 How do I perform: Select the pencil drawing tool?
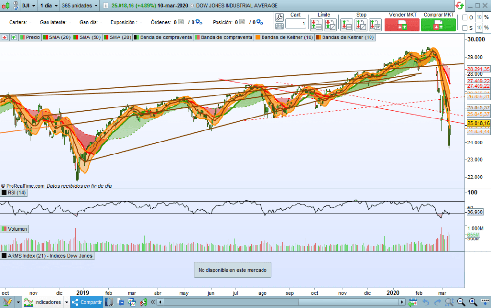pos(7,302)
